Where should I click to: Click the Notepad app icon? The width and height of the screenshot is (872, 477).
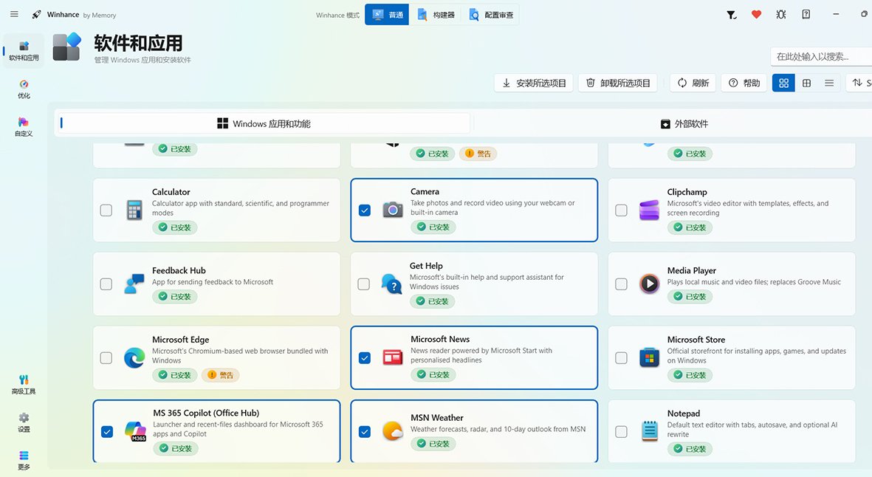[x=649, y=431]
